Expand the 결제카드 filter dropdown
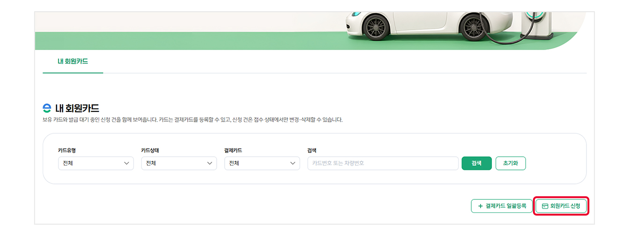The height and width of the screenshot is (234, 629). point(262,163)
